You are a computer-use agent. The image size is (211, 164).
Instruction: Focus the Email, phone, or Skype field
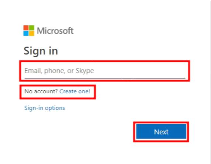pos(105,71)
